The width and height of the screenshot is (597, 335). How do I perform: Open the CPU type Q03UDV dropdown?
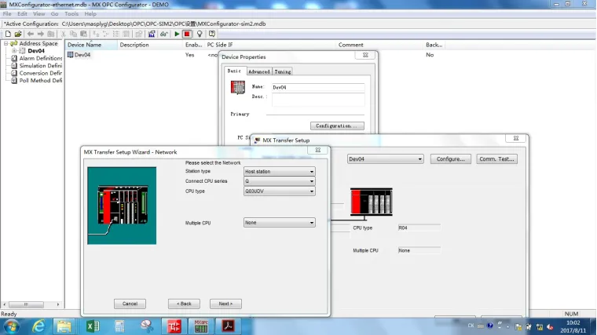279,191
